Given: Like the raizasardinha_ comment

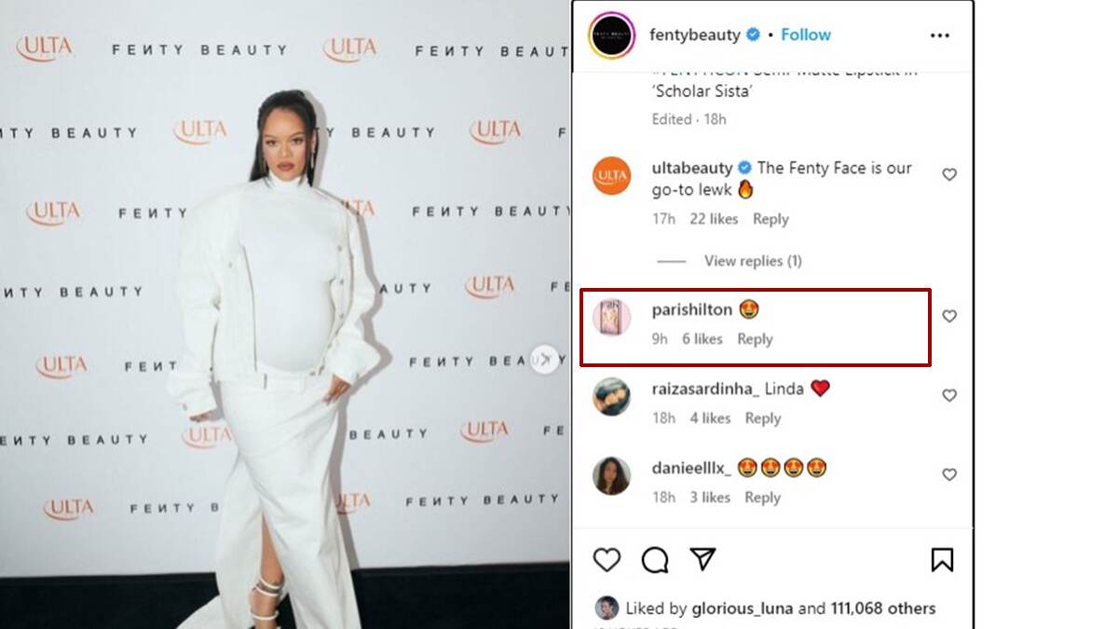Looking at the screenshot, I should pyautogui.click(x=949, y=395).
